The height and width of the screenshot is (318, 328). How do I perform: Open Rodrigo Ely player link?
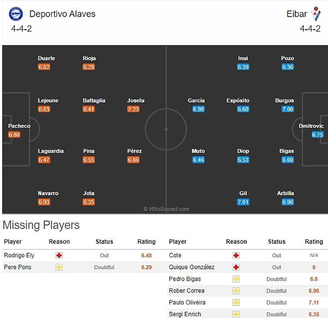pyautogui.click(x=19, y=255)
